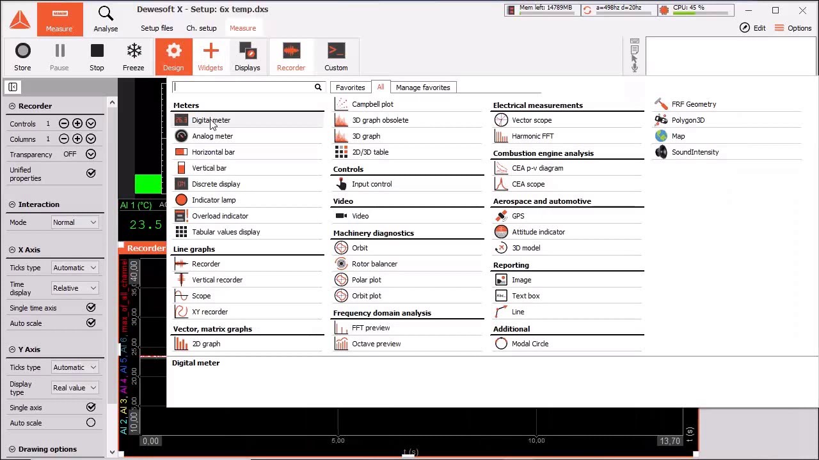The height and width of the screenshot is (460, 819).
Task: Toggle Unified properties checkbox
Action: click(x=91, y=173)
